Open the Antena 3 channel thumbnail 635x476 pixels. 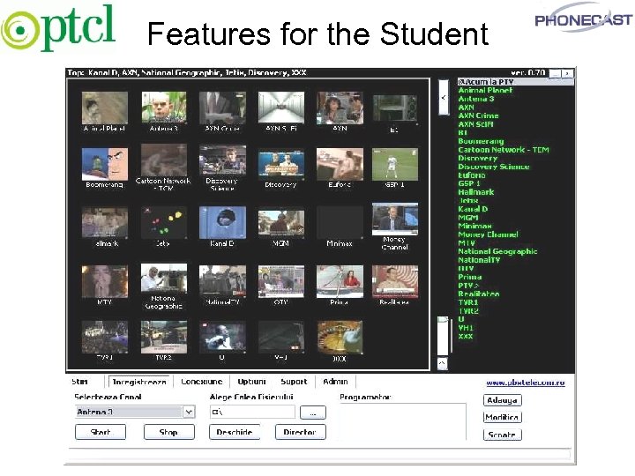[x=164, y=108]
